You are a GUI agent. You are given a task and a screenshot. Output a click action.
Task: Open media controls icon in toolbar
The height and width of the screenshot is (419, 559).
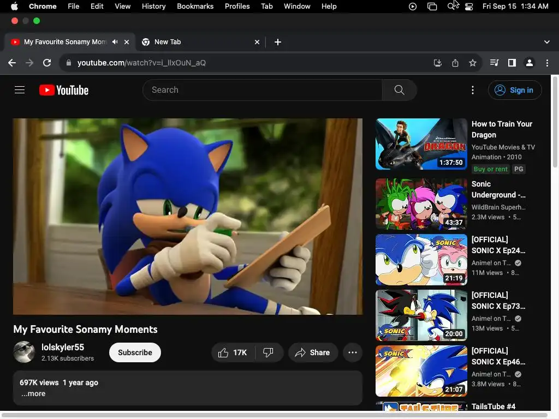coord(494,63)
